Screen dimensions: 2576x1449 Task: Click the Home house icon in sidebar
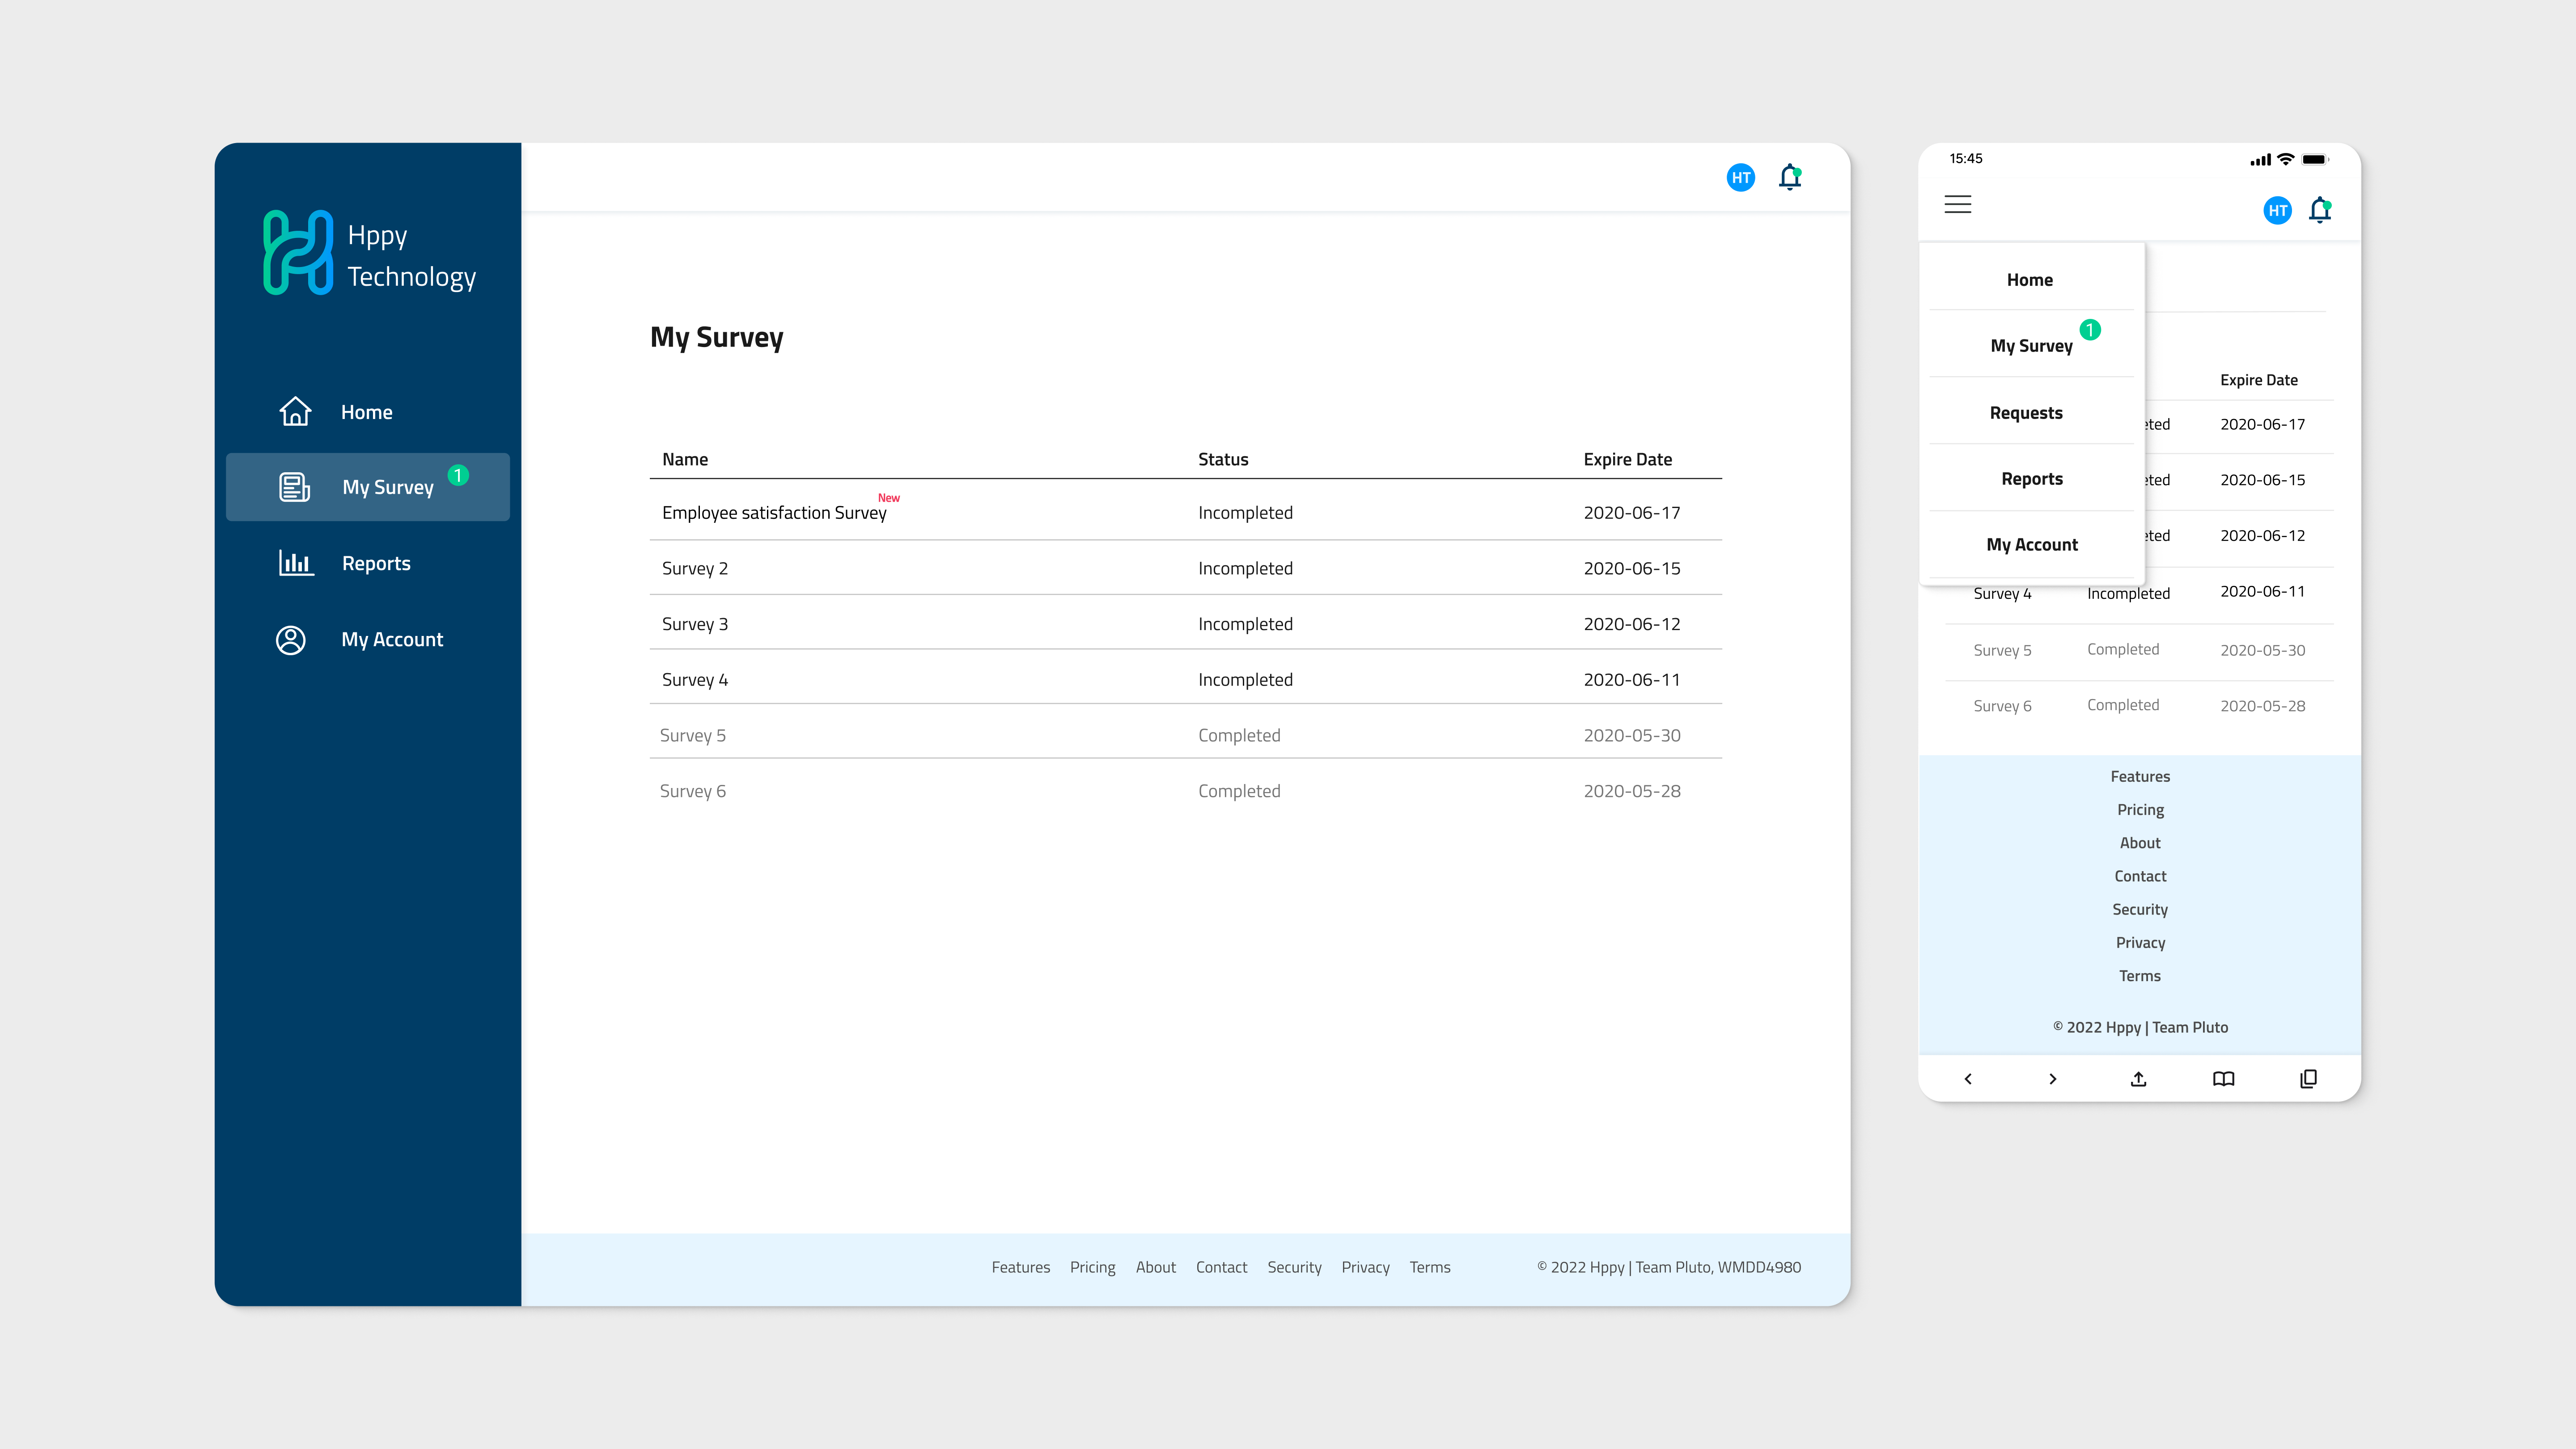tap(295, 412)
